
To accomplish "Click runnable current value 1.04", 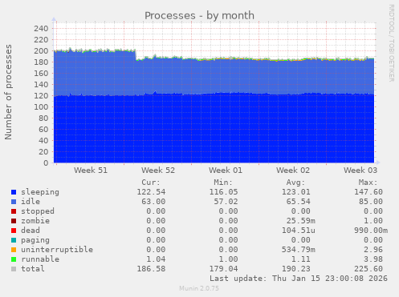I will (156, 259).
